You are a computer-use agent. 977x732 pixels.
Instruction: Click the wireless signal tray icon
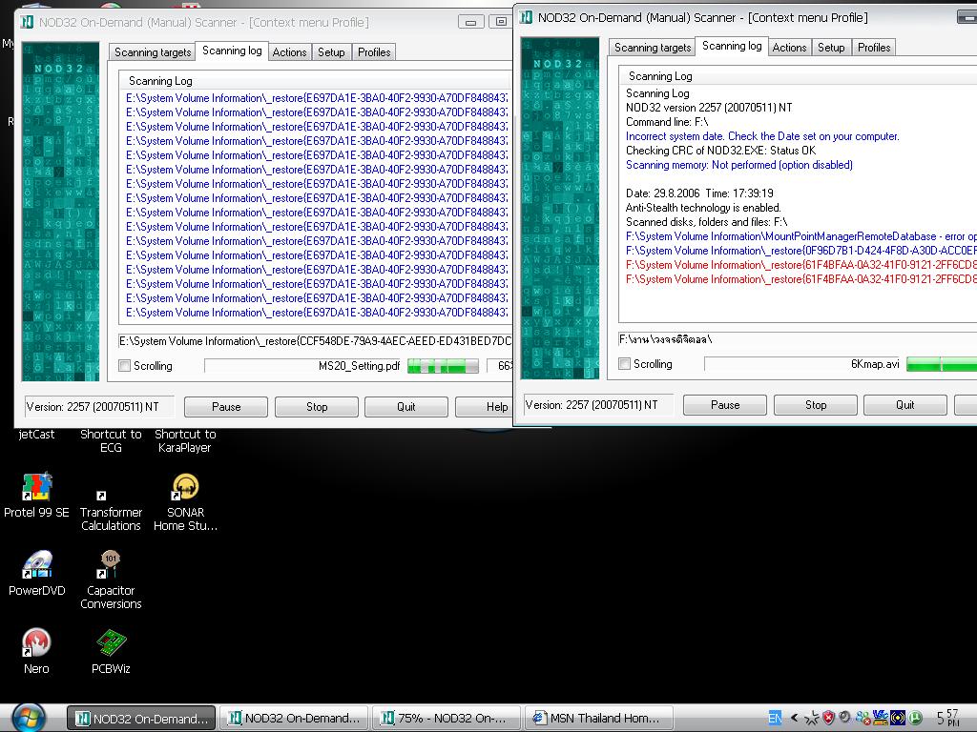point(898,718)
